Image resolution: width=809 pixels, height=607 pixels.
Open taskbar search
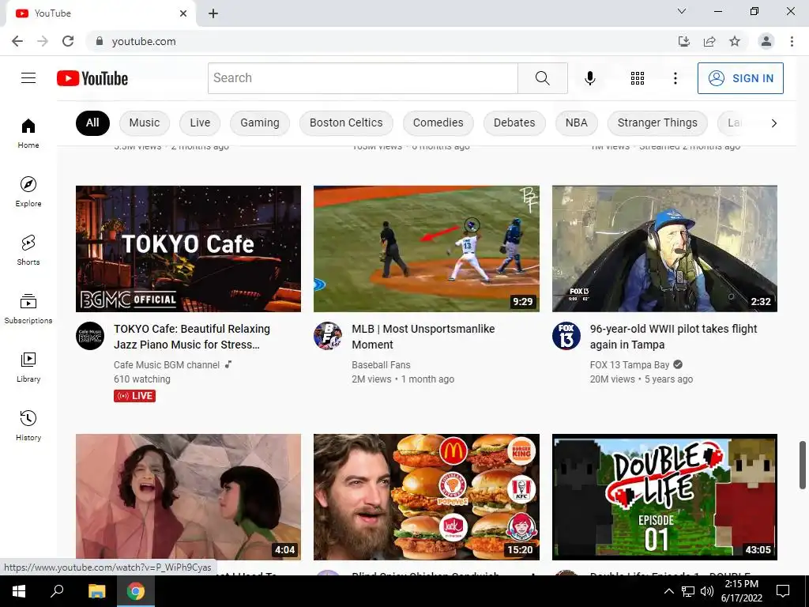(57, 591)
